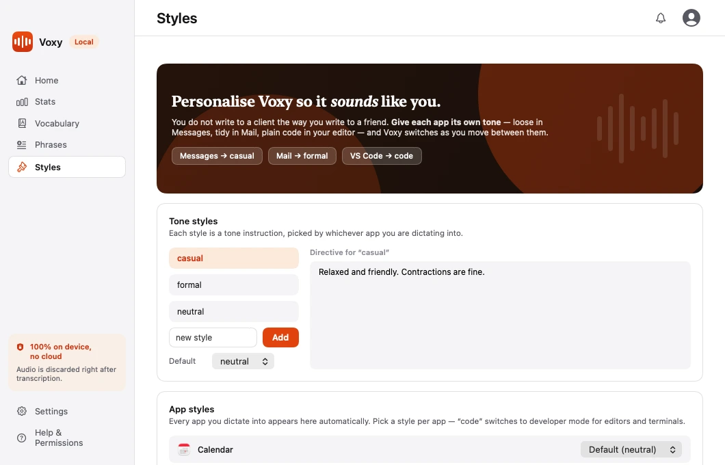Open Help & Permissions

(67, 438)
